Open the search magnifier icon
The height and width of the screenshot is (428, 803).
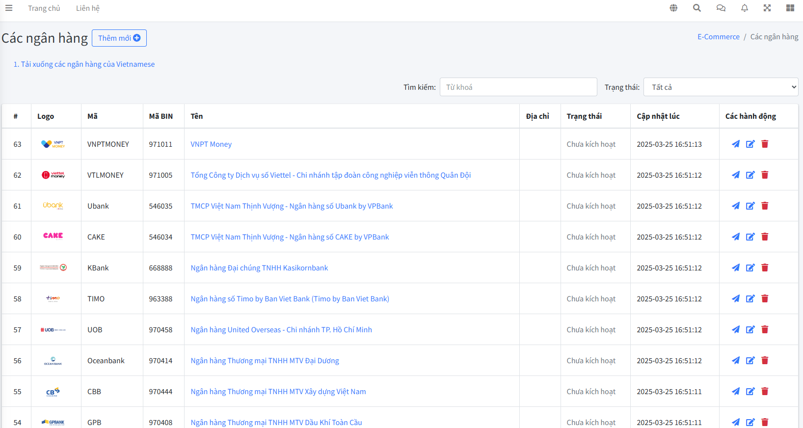(697, 8)
